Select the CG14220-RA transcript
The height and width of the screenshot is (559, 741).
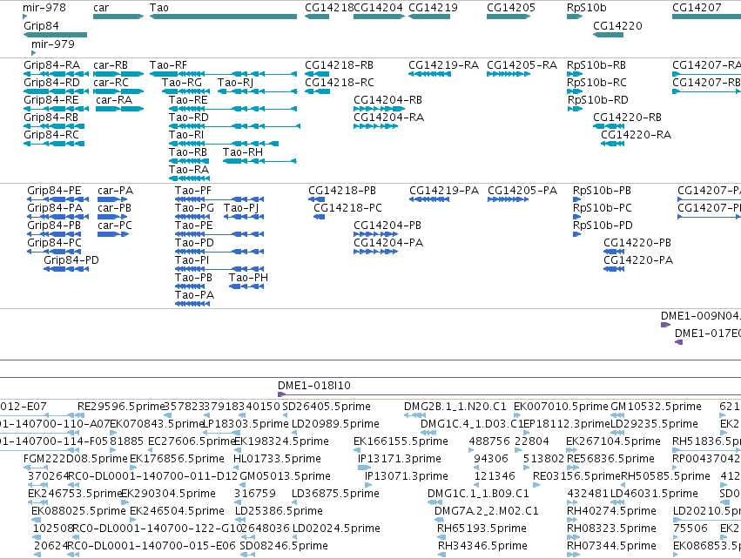612,145
